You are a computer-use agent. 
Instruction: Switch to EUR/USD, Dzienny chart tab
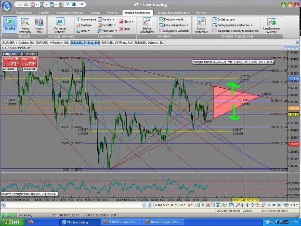pos(149,42)
